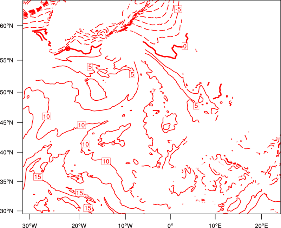The image size is (281, 228).
Task: Select the 45°N latitude axis label
Action: [x=7, y=122]
